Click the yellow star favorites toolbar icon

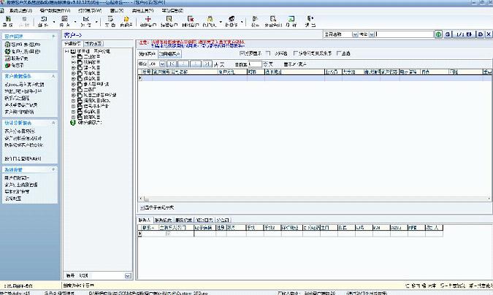pos(126,19)
